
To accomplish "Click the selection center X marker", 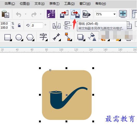I will (67, 95).
